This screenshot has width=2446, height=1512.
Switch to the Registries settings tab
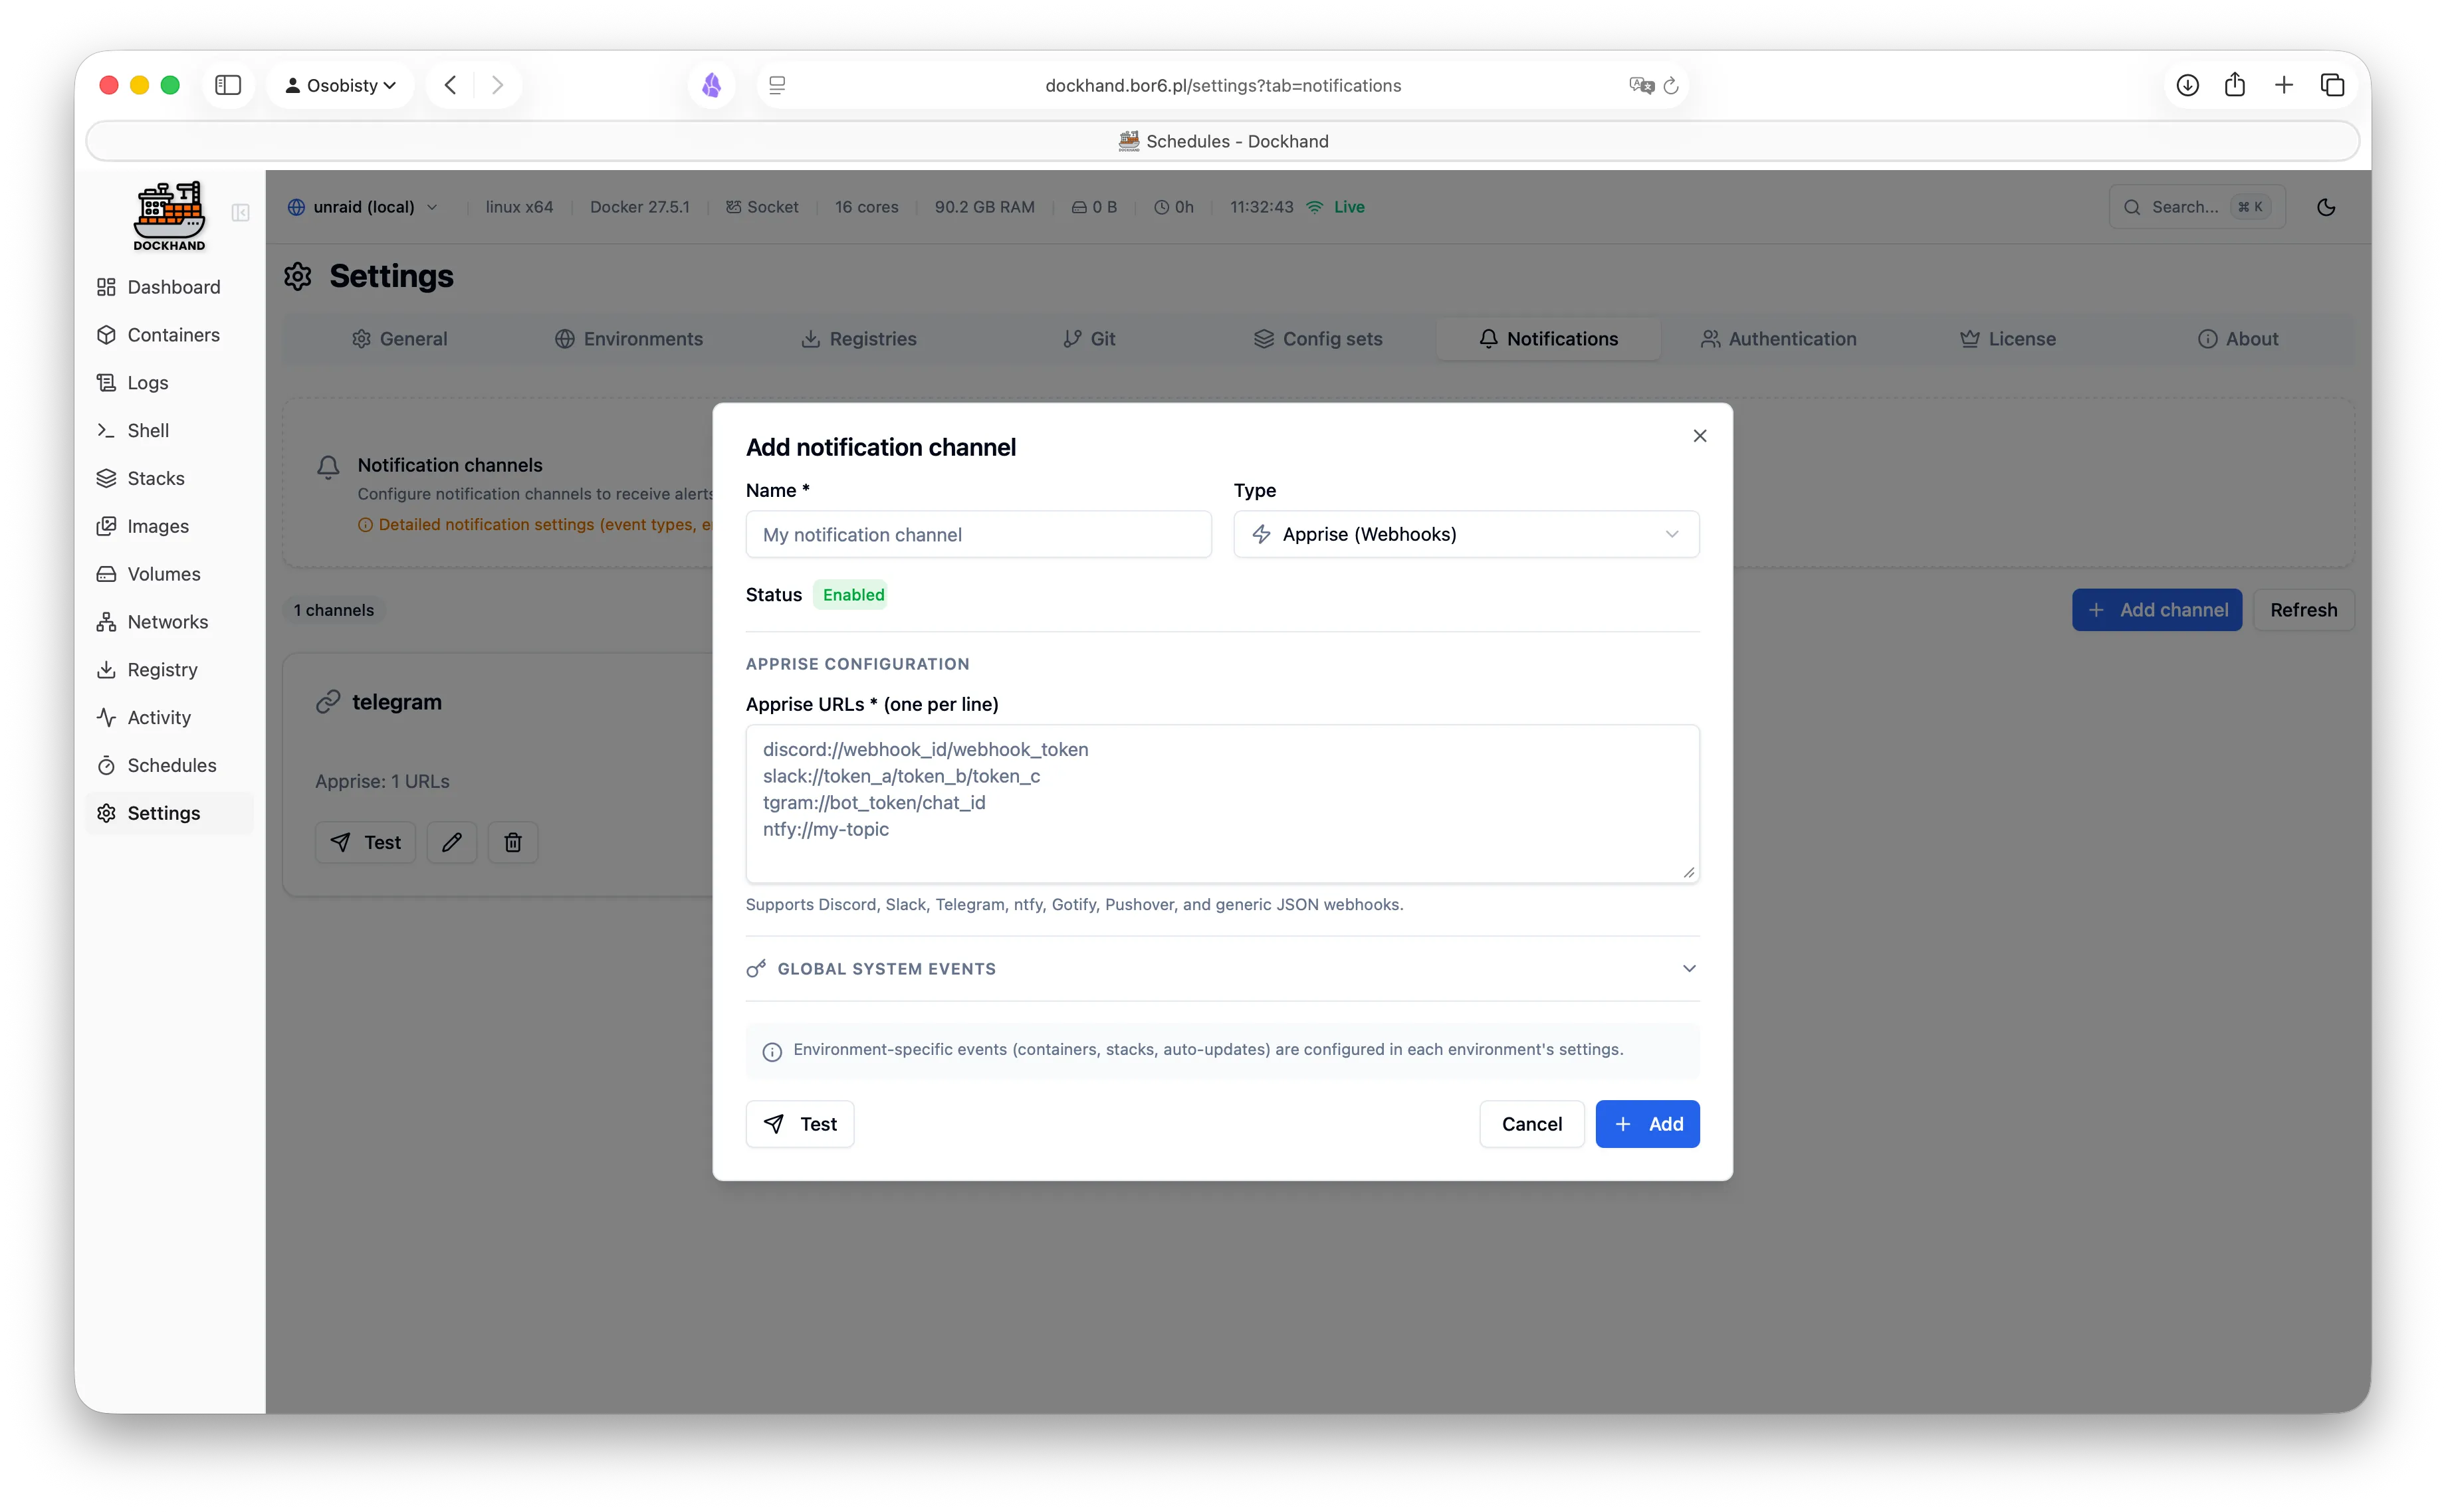pyautogui.click(x=858, y=339)
